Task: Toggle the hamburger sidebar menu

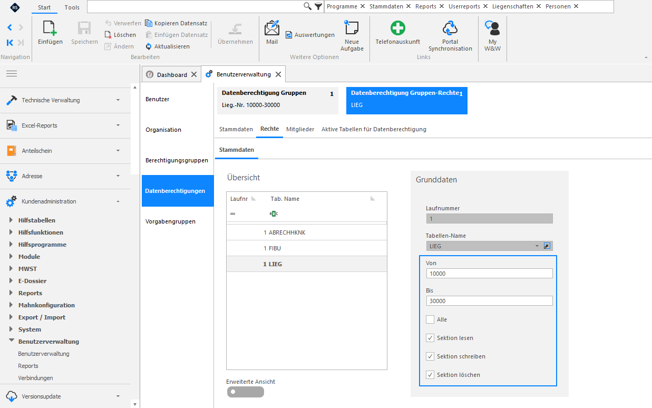Action: pyautogui.click(x=12, y=74)
